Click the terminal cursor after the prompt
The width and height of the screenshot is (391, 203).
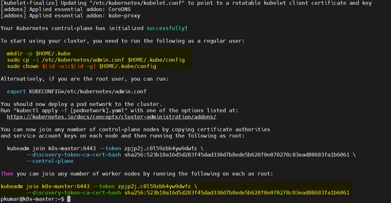click(x=69, y=199)
